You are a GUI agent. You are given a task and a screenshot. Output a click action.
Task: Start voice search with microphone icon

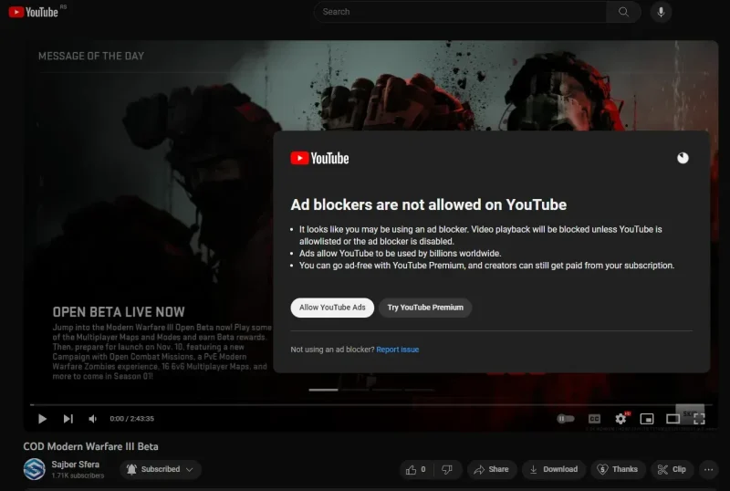(x=661, y=12)
